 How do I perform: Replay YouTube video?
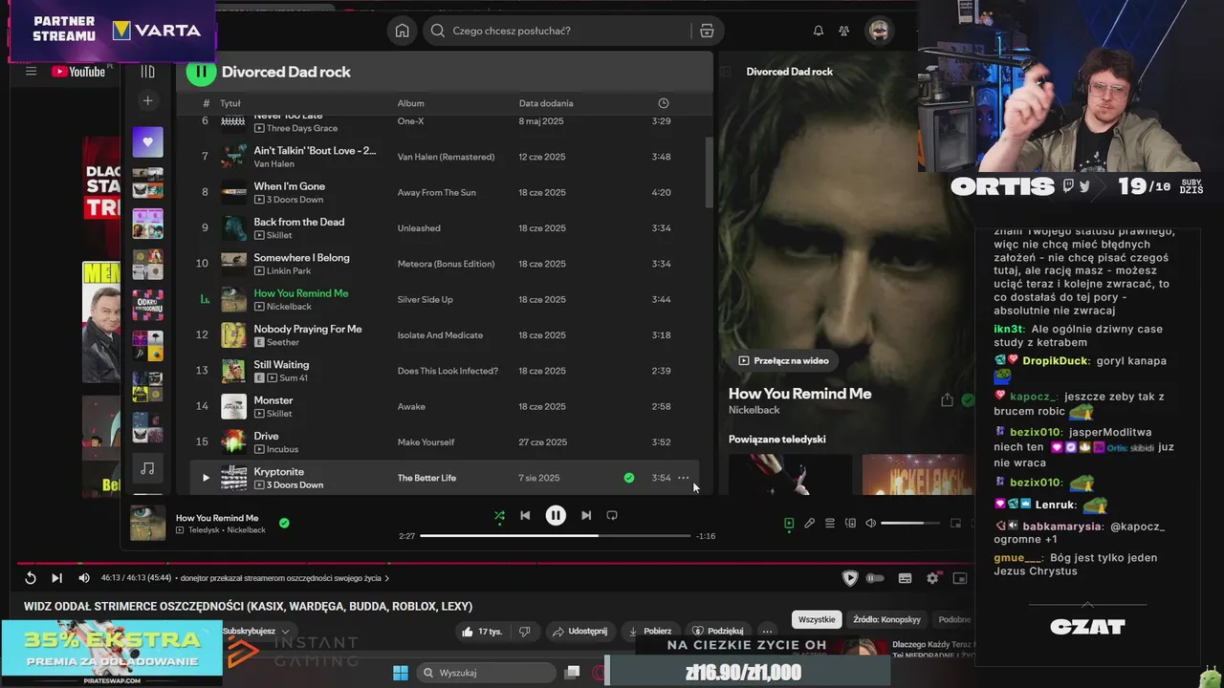click(31, 577)
